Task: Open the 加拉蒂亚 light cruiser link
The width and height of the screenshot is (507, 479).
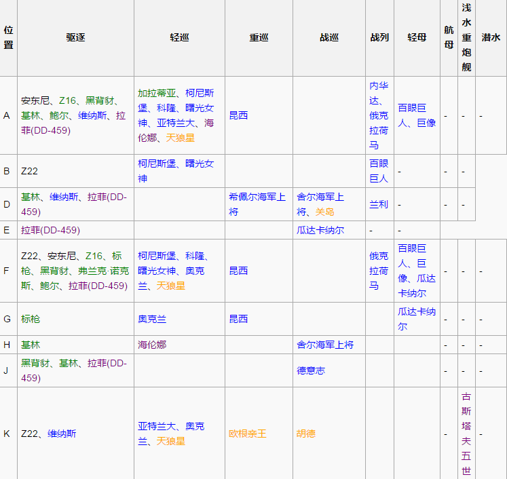Action: [157, 93]
